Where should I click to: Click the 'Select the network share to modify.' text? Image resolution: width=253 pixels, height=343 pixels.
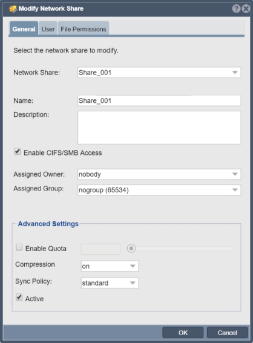(66, 51)
